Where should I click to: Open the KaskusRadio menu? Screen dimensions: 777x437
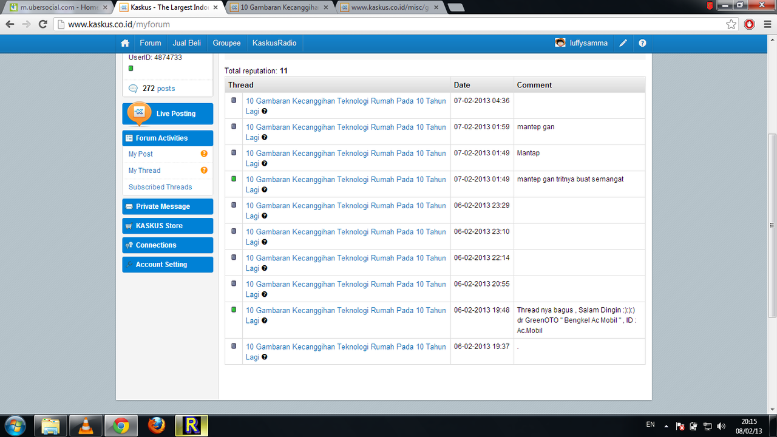coord(274,43)
